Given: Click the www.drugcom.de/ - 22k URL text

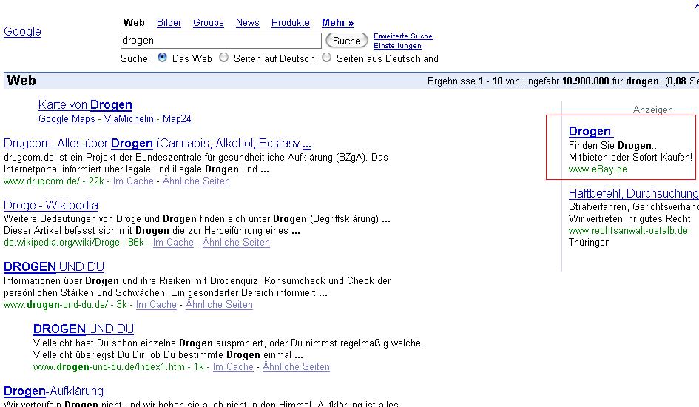Looking at the screenshot, I should (x=53, y=181).
